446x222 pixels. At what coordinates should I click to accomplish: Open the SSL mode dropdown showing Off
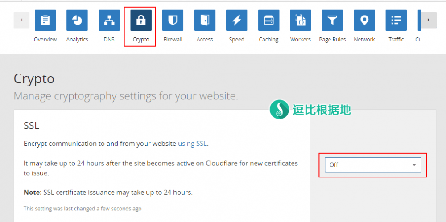(x=372, y=165)
